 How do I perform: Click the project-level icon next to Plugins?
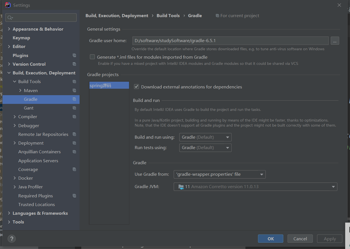74,55
